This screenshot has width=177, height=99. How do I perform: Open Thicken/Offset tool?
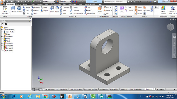77,13
